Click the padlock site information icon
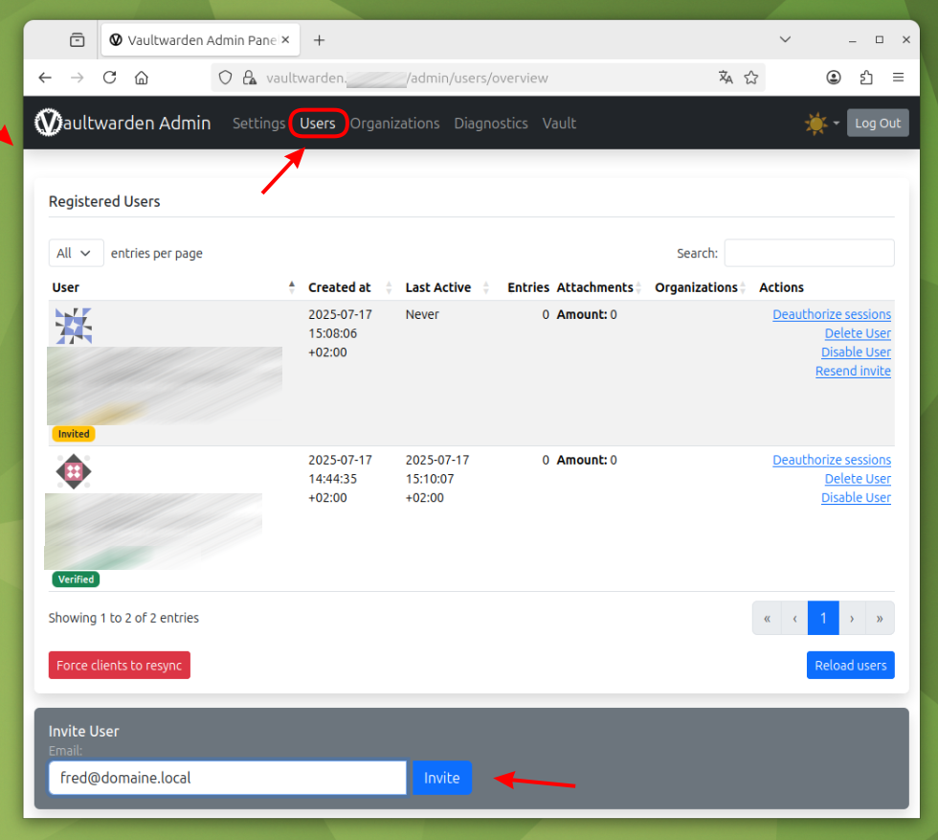The width and height of the screenshot is (938, 840). (x=250, y=78)
